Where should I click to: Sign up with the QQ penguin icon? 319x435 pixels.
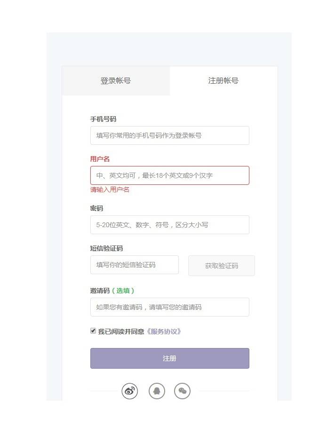[157, 391]
